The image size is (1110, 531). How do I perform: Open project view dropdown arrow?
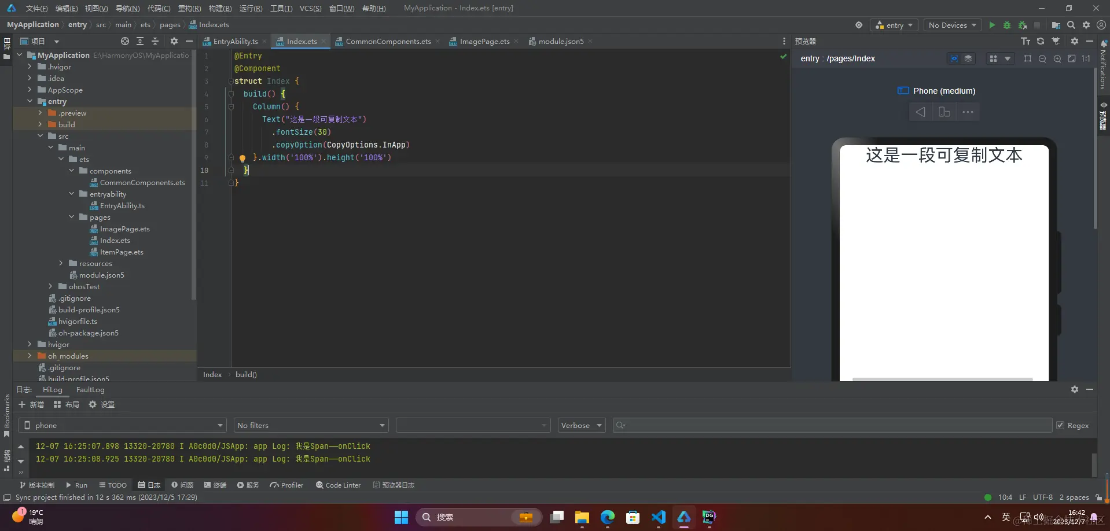click(57, 41)
